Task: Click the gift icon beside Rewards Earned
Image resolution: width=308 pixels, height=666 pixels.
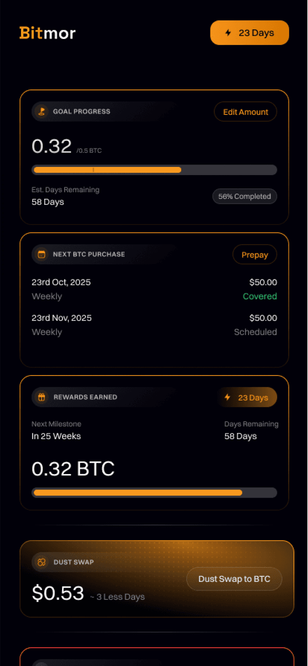Action: (41, 397)
